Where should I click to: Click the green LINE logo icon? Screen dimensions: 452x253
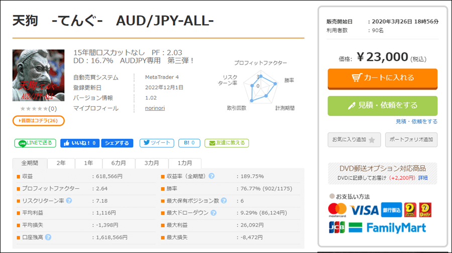pos(22,143)
